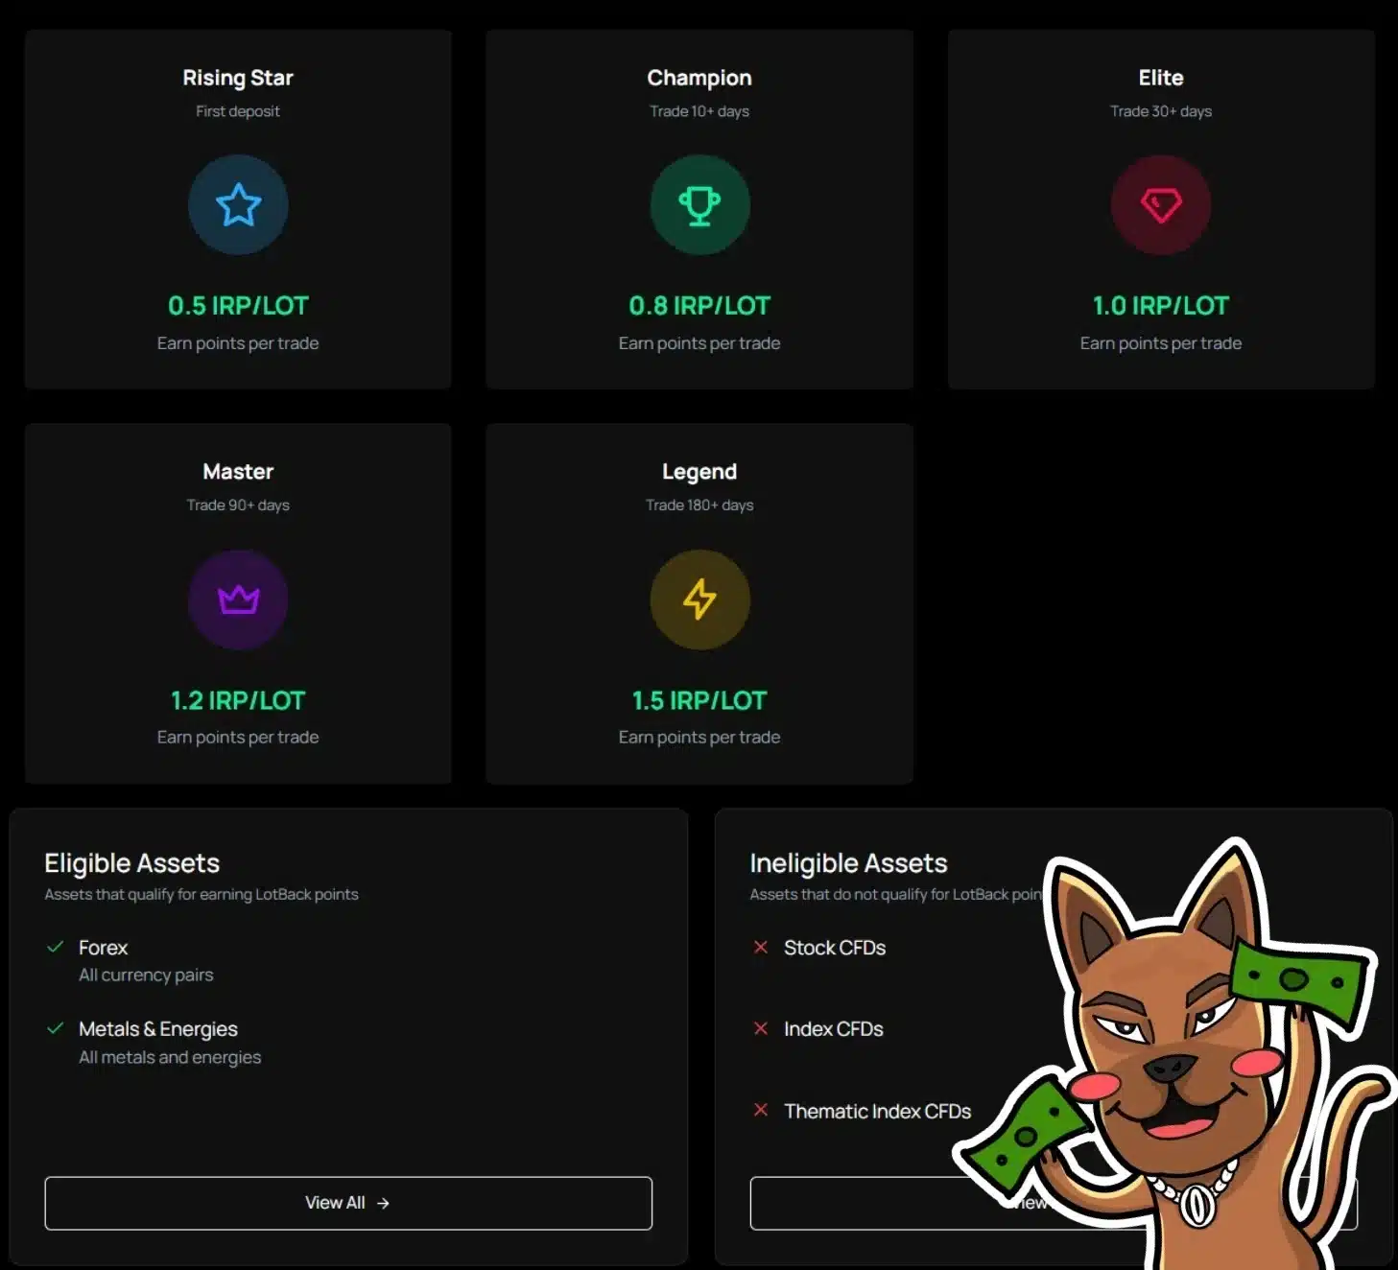Click the Master tier card title
The width and height of the screenshot is (1398, 1270).
coord(238,472)
